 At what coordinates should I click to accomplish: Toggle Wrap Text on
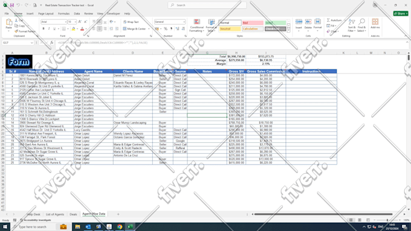point(131,22)
